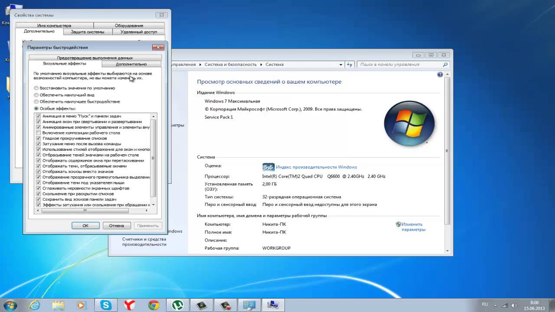Click effects list horizontal scroll right arrow
555x312 pixels.
147,211
